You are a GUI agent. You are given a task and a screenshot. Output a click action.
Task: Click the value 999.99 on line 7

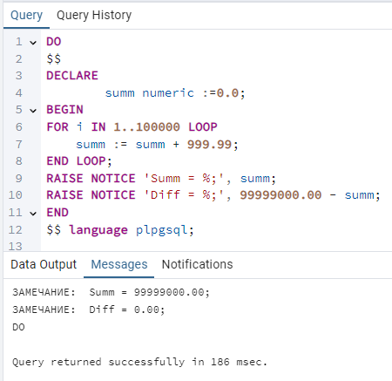pyautogui.click(x=209, y=144)
